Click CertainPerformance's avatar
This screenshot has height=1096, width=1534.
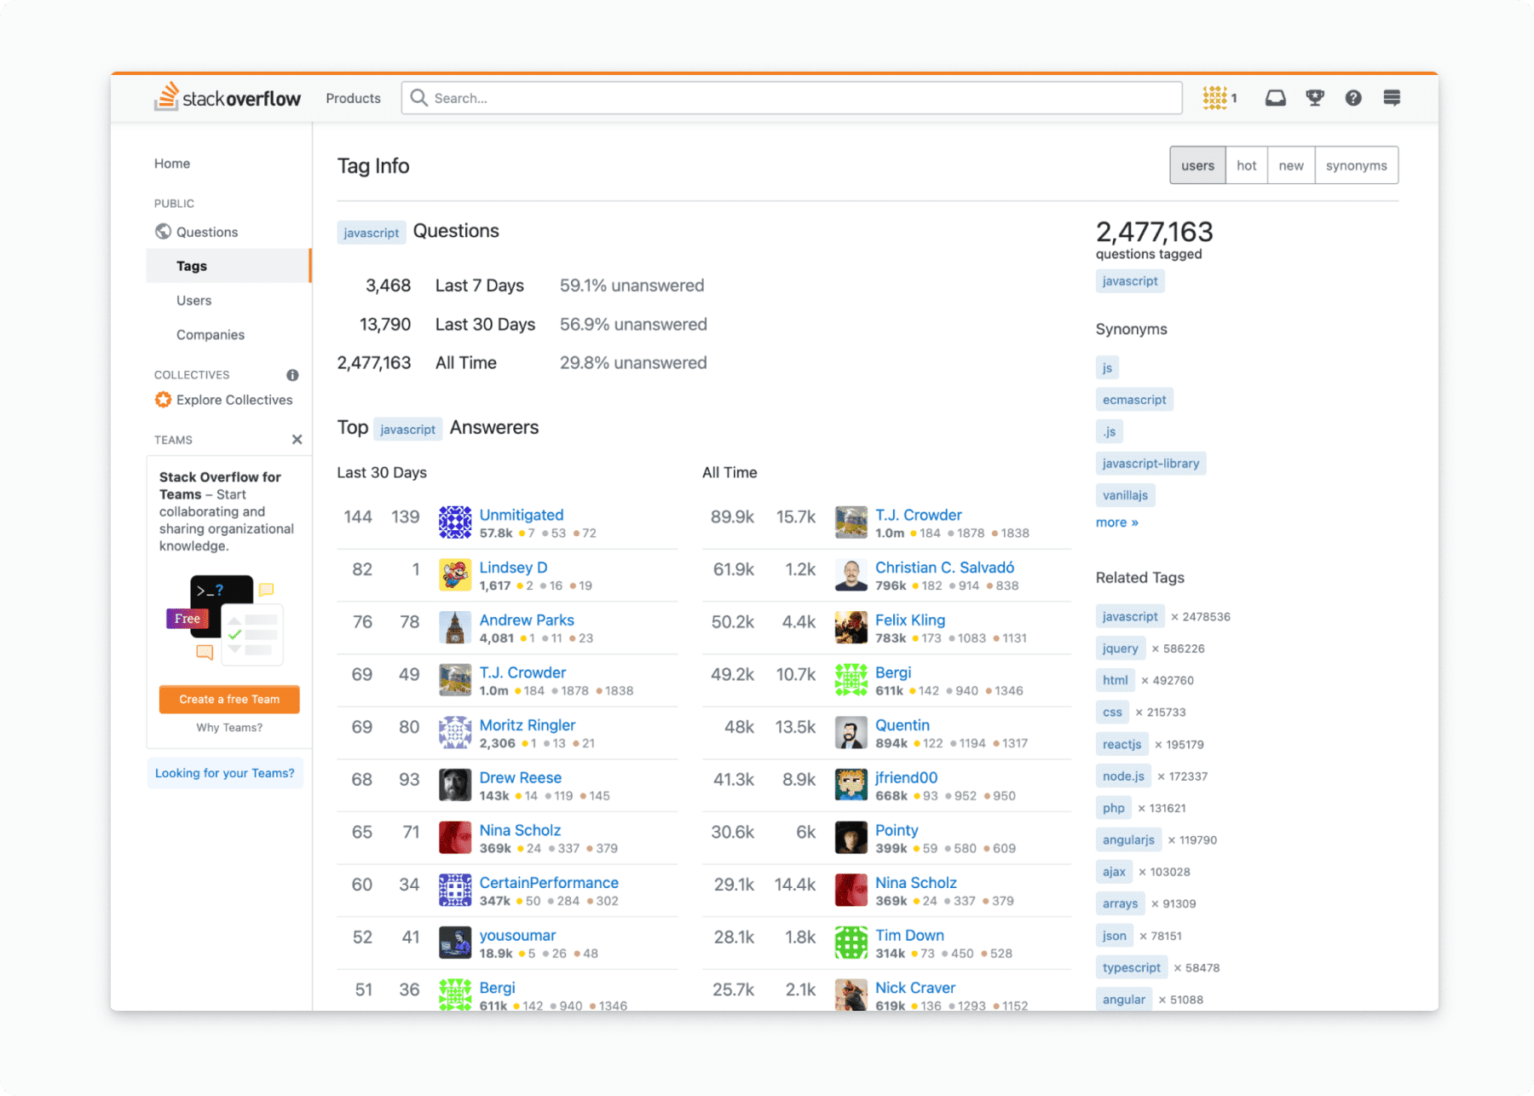pos(455,891)
